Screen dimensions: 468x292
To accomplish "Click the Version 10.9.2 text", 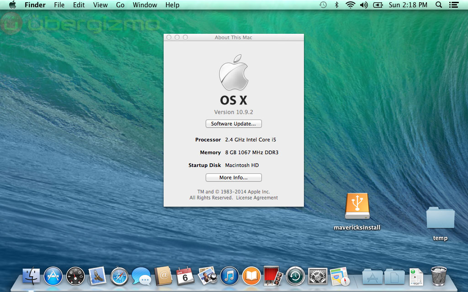I will point(234,112).
